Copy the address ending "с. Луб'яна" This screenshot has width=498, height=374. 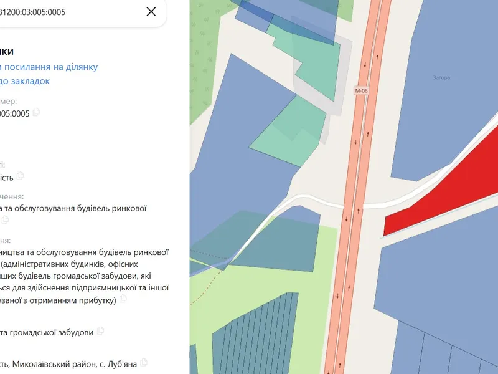coord(144,362)
